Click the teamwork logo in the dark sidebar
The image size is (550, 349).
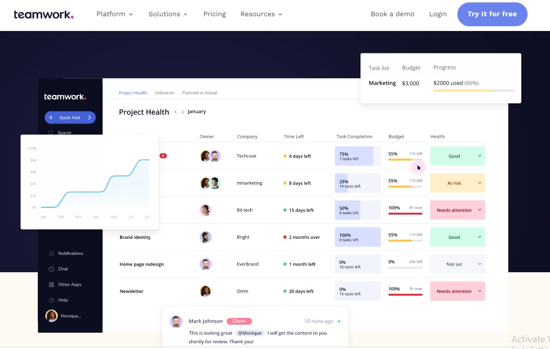65,97
